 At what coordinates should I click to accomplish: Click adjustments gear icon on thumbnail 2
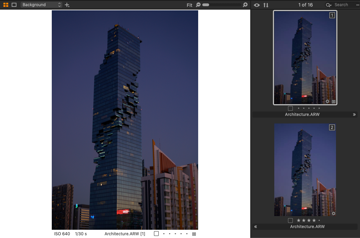click(334, 213)
